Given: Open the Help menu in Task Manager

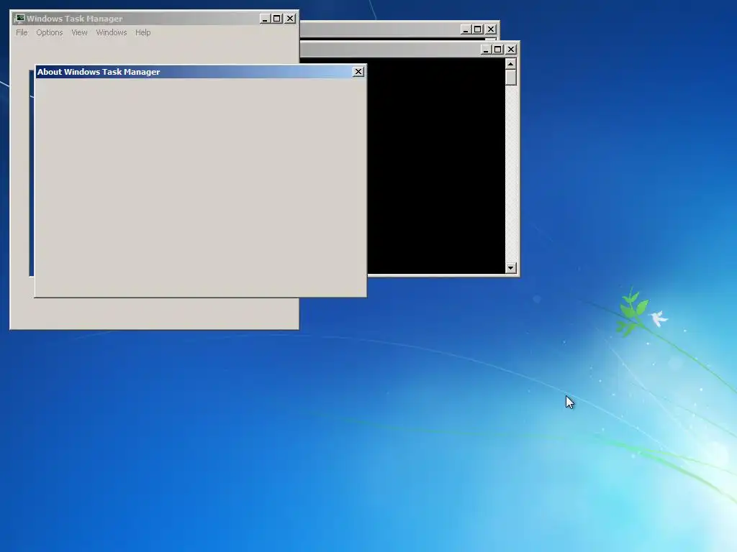Looking at the screenshot, I should [143, 32].
